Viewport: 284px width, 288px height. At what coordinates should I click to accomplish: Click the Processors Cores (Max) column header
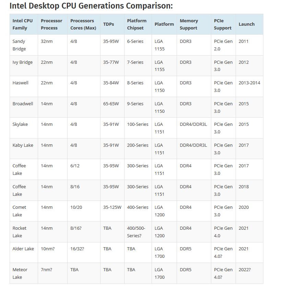tap(83, 24)
